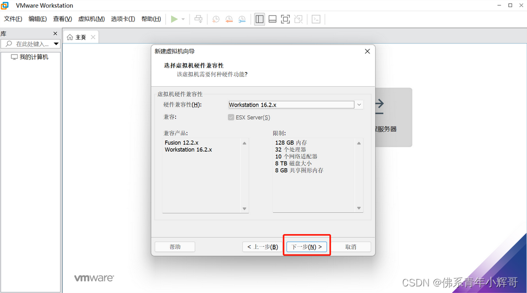Select Fusion 12.2.x in compatible products
527x293 pixels.
pos(182,142)
